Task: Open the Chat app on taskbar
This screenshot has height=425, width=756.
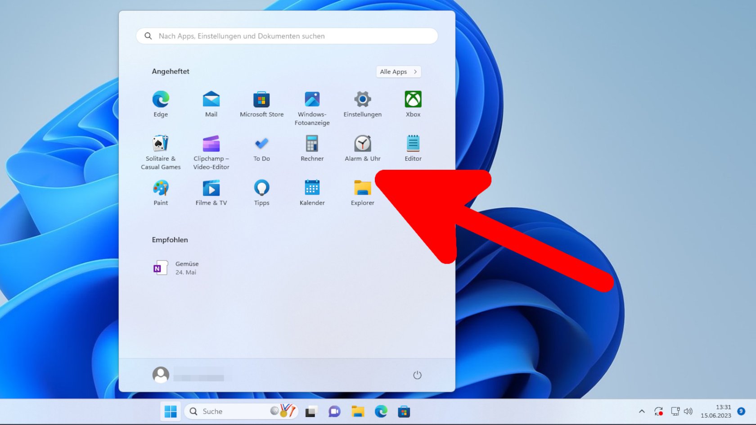Action: click(x=334, y=411)
